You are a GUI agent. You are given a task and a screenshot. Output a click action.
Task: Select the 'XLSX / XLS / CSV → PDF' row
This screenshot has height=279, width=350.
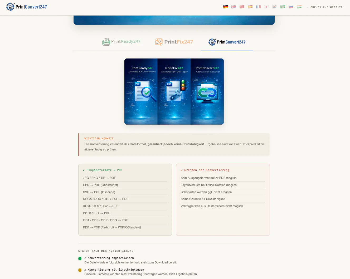(125, 206)
